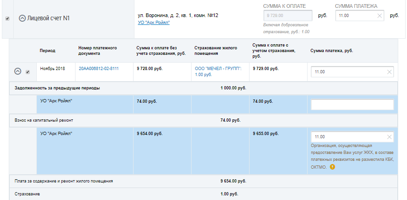Click payment input in 9 654.00 row

(x=348, y=137)
